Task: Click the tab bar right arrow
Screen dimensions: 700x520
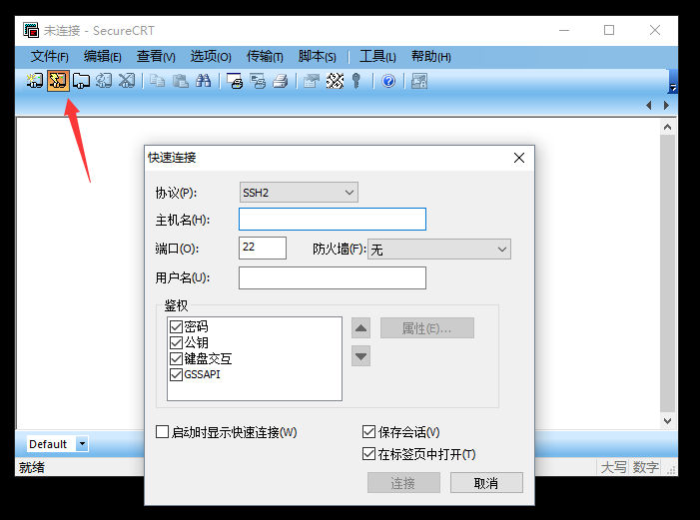Action: pyautogui.click(x=666, y=106)
